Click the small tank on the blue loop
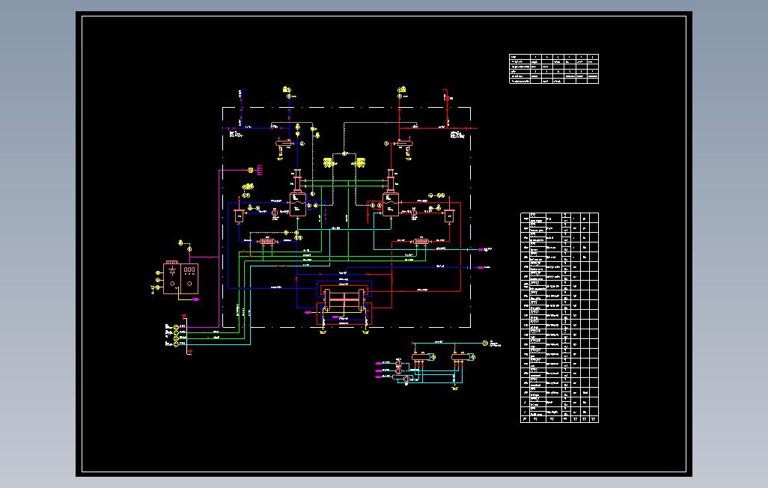The image size is (768, 488). 239,216
